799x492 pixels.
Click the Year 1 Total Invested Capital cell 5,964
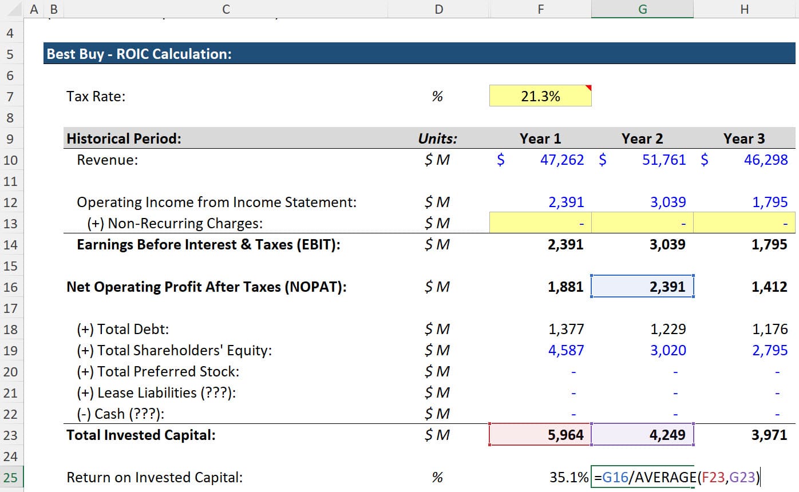pyautogui.click(x=540, y=434)
